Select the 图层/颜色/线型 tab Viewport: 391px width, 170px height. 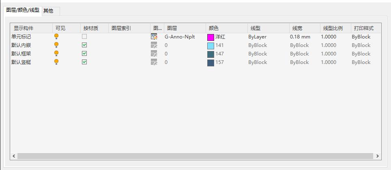[22, 10]
